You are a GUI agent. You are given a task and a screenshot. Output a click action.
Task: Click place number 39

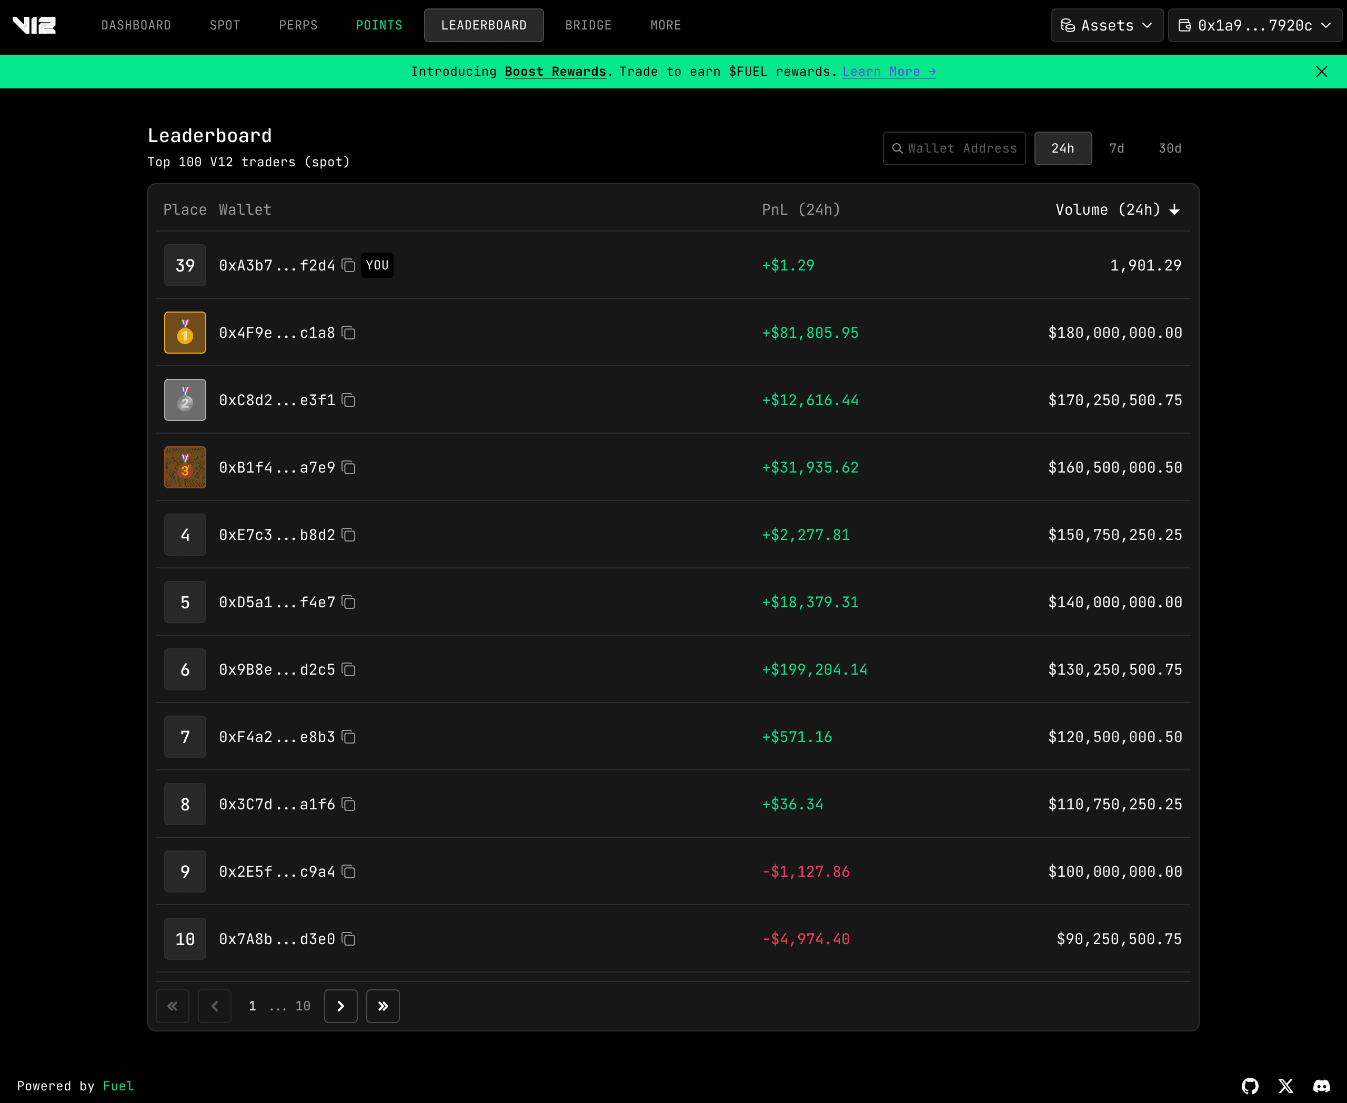[x=185, y=265]
